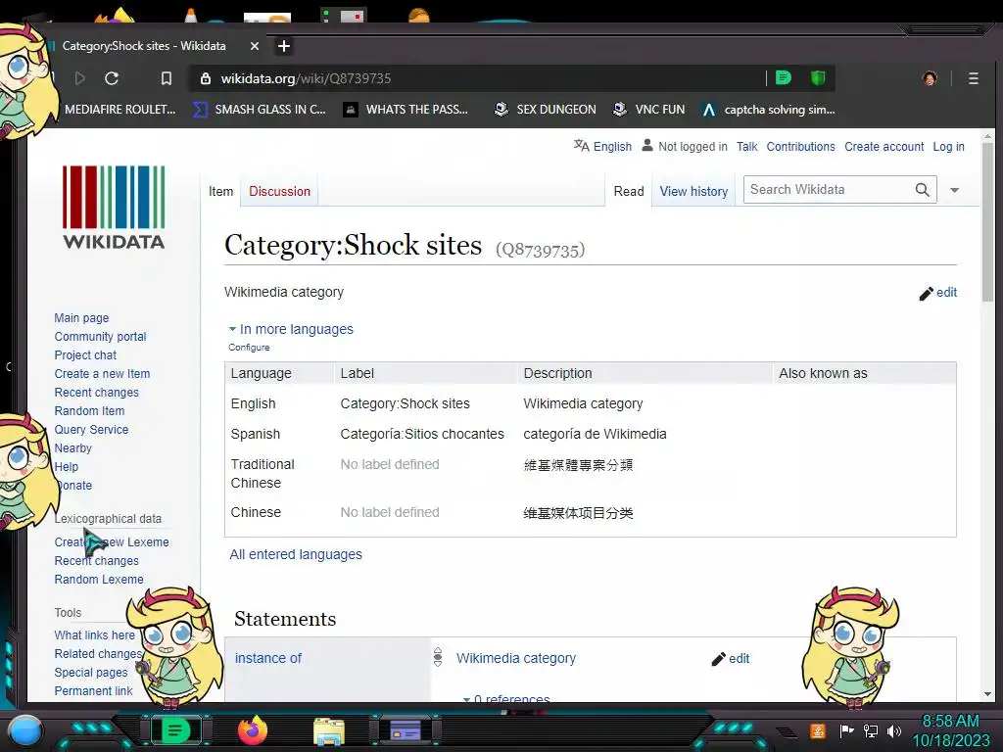Open Community portal sidebar link
This screenshot has width=1003, height=752.
point(101,337)
